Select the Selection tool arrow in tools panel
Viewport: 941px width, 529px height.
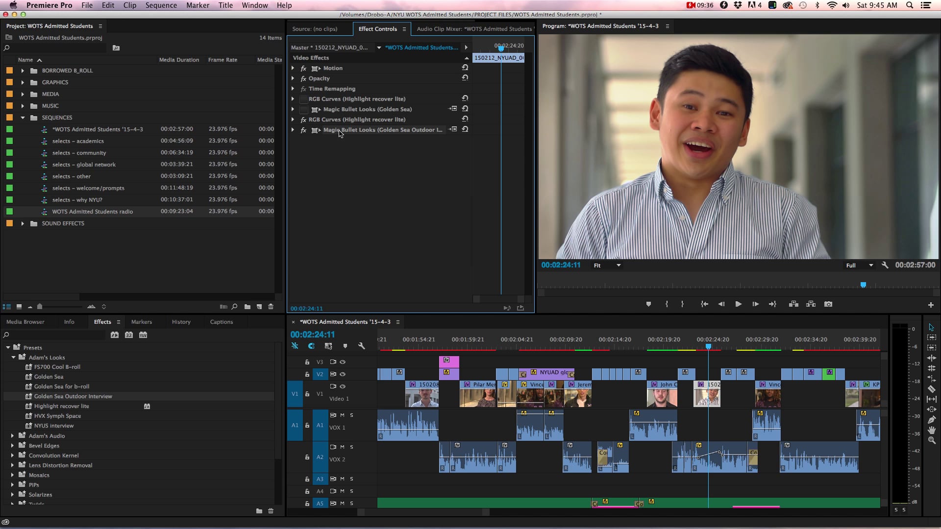[x=931, y=327]
